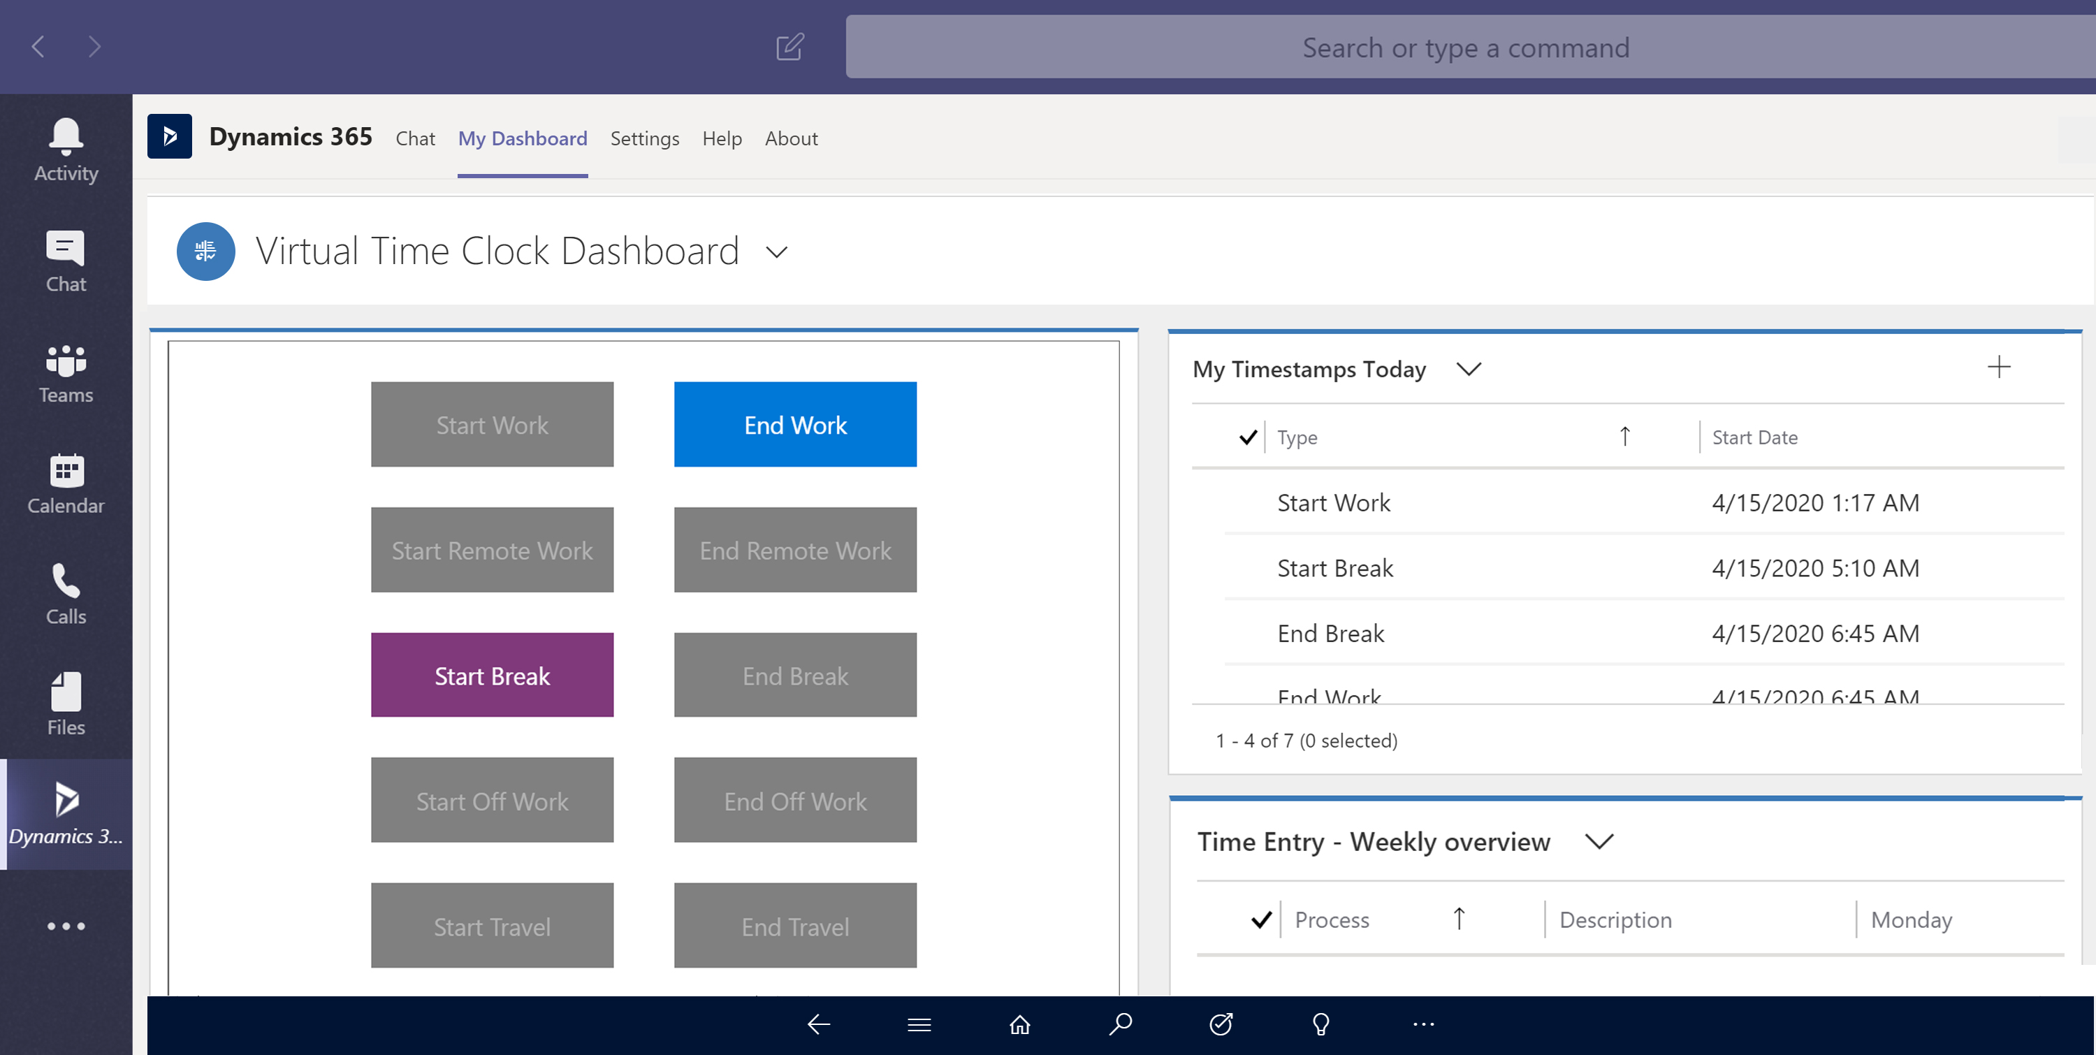2096x1055 pixels.
Task: Click the Start Remote Work button
Action: 493,550
